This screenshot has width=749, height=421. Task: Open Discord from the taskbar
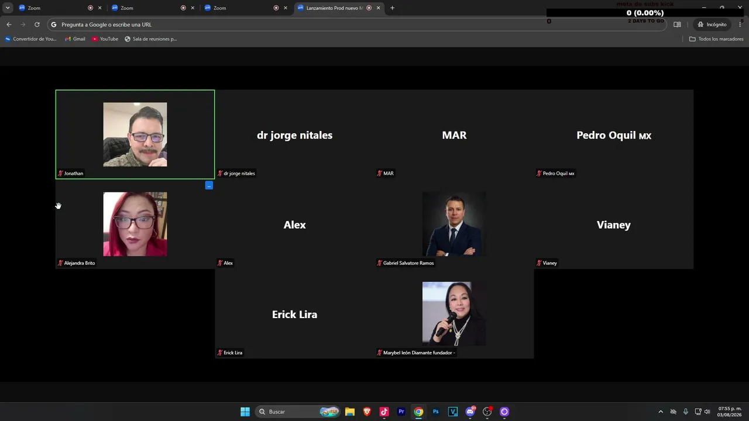click(x=470, y=412)
